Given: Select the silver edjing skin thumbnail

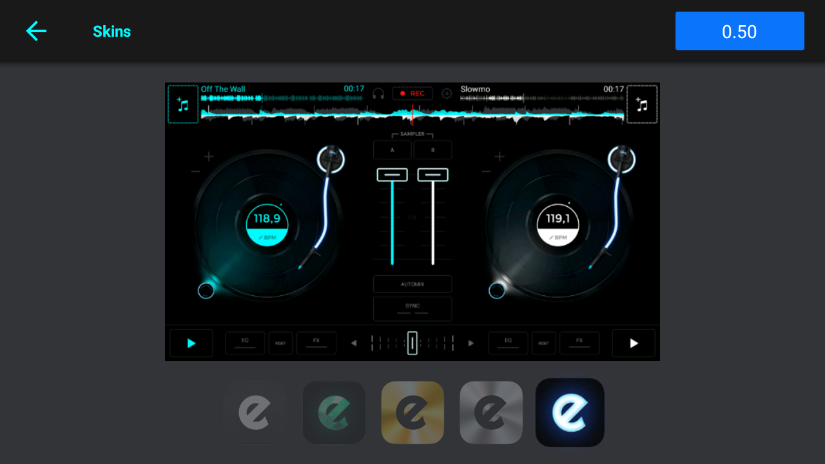Looking at the screenshot, I should [x=491, y=412].
